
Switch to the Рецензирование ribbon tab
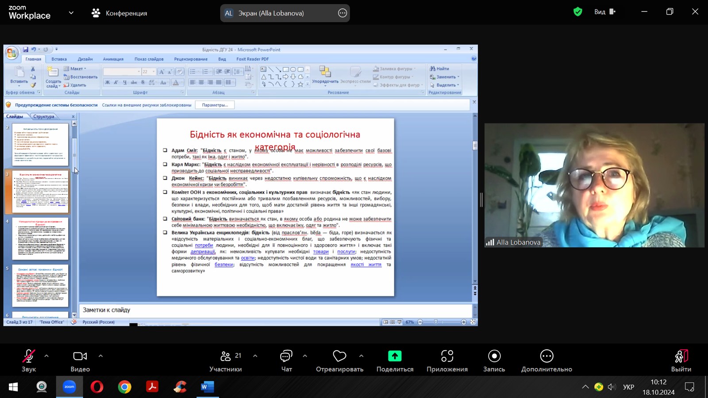tap(191, 59)
